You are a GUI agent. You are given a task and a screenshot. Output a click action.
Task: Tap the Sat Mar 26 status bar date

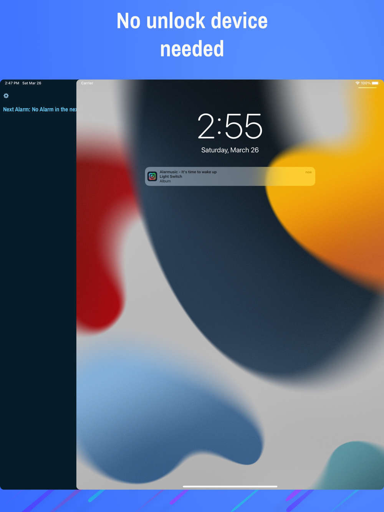[x=32, y=83]
